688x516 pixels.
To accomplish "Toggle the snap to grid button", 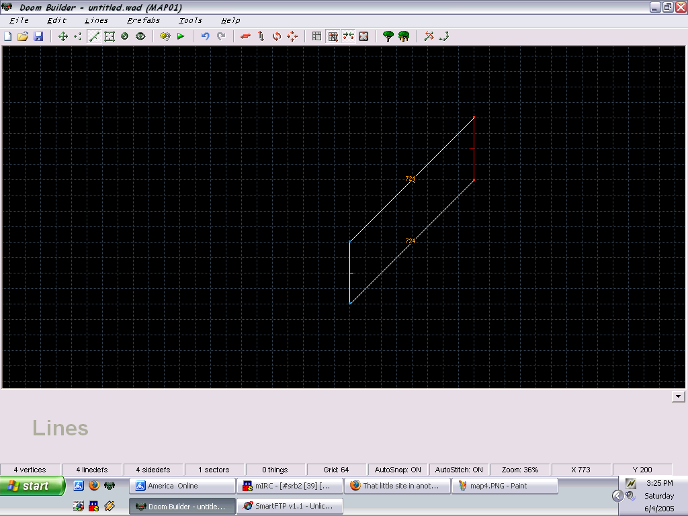I will pyautogui.click(x=333, y=36).
